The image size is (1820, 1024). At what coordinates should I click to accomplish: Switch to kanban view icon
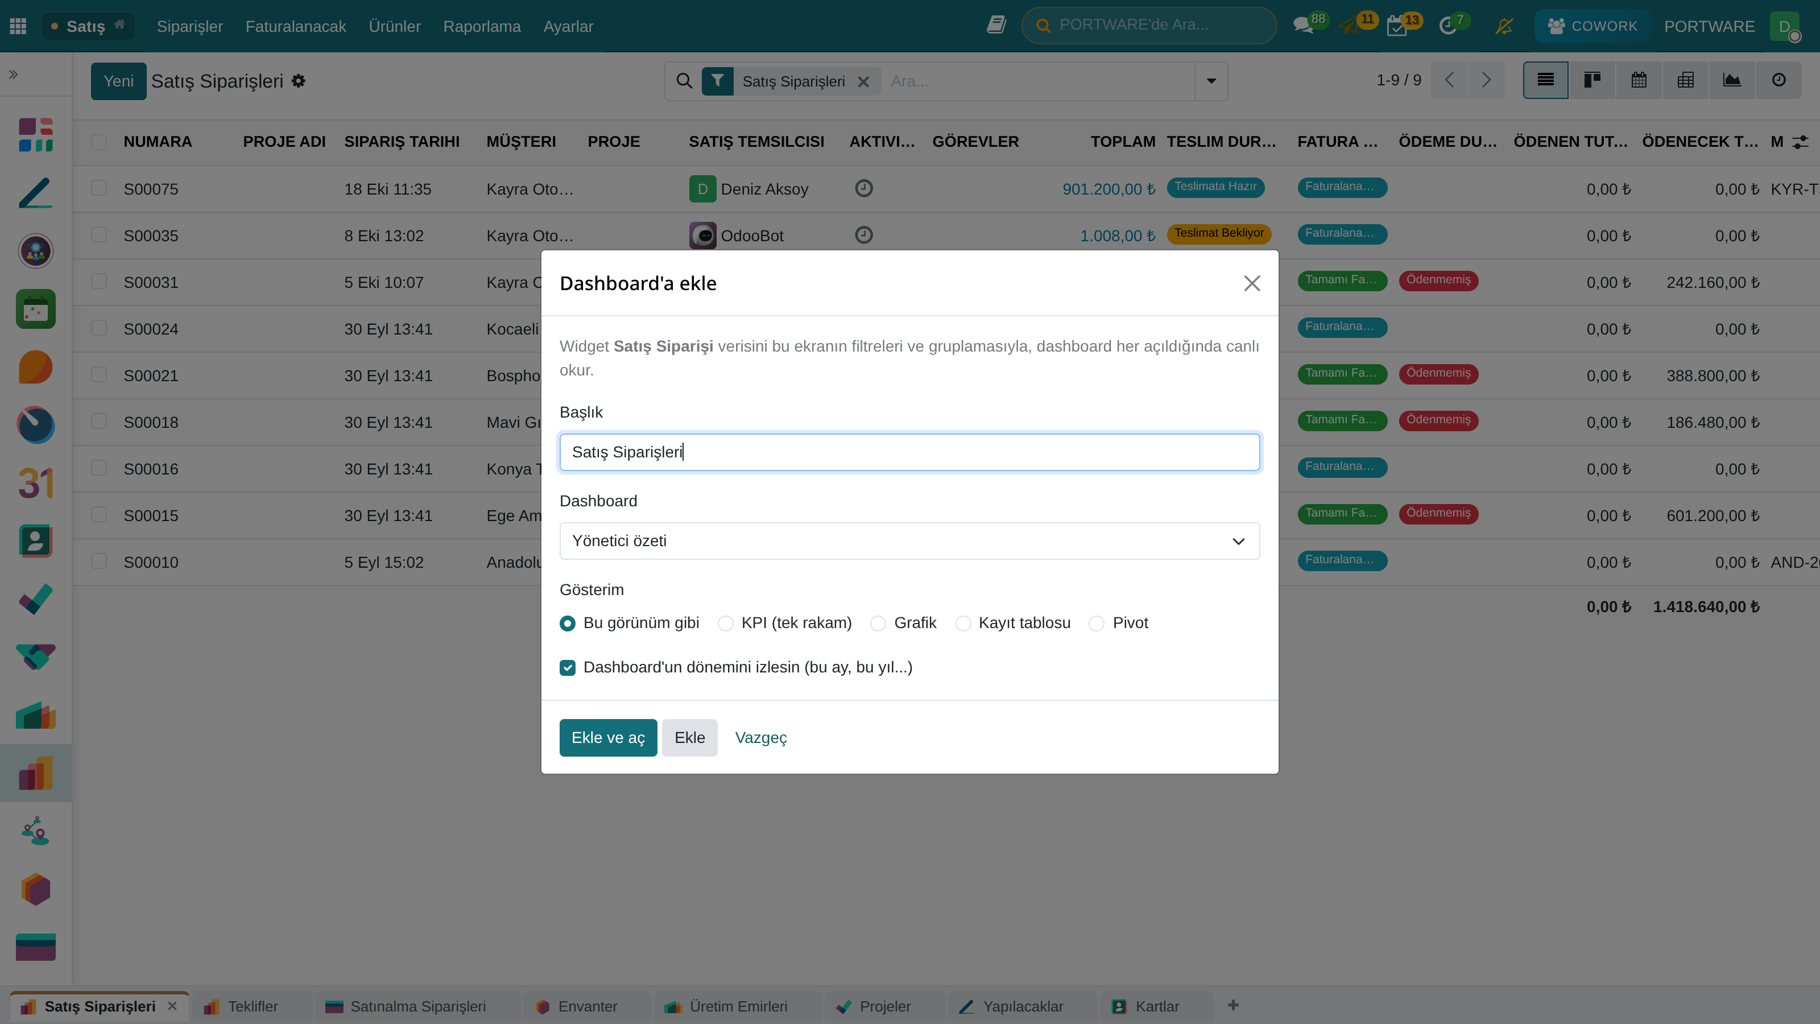click(1592, 81)
